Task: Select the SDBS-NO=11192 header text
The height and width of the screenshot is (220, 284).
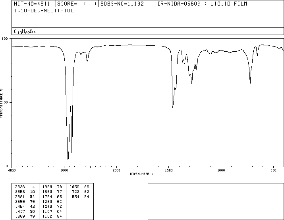Action: click(x=122, y=4)
